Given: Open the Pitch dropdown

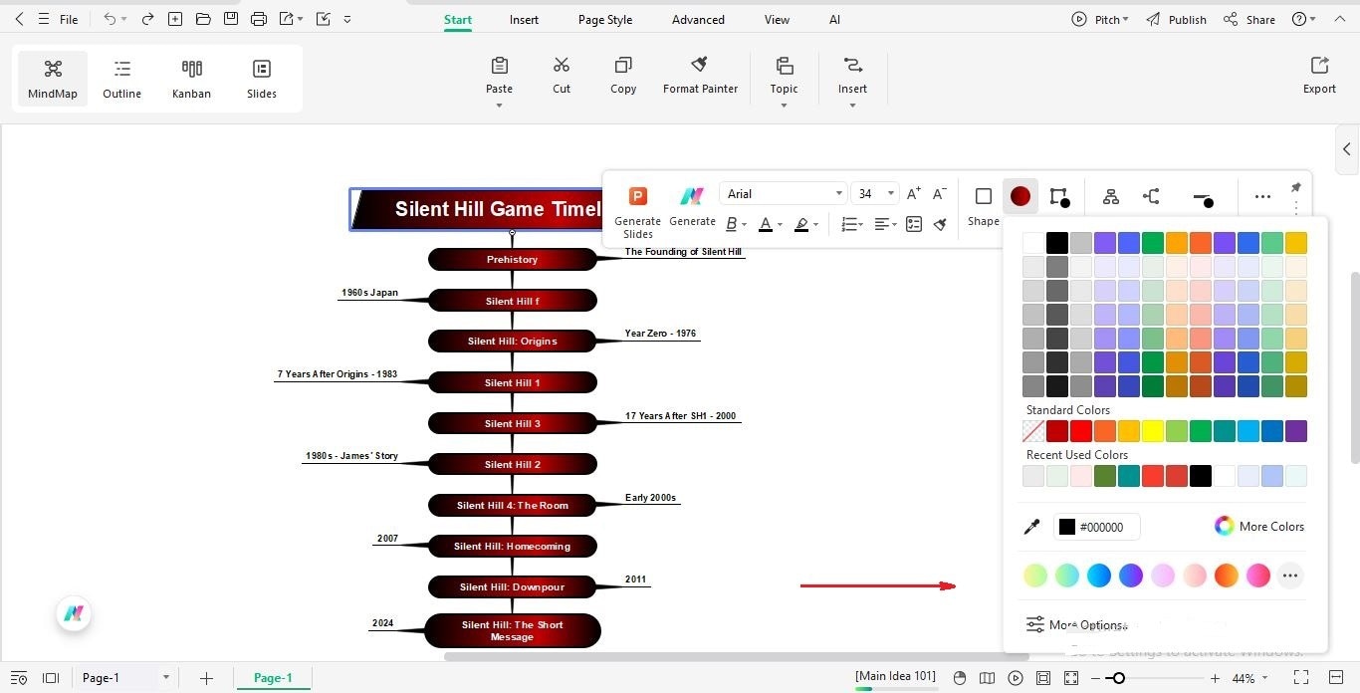Looking at the screenshot, I should [x=1100, y=19].
